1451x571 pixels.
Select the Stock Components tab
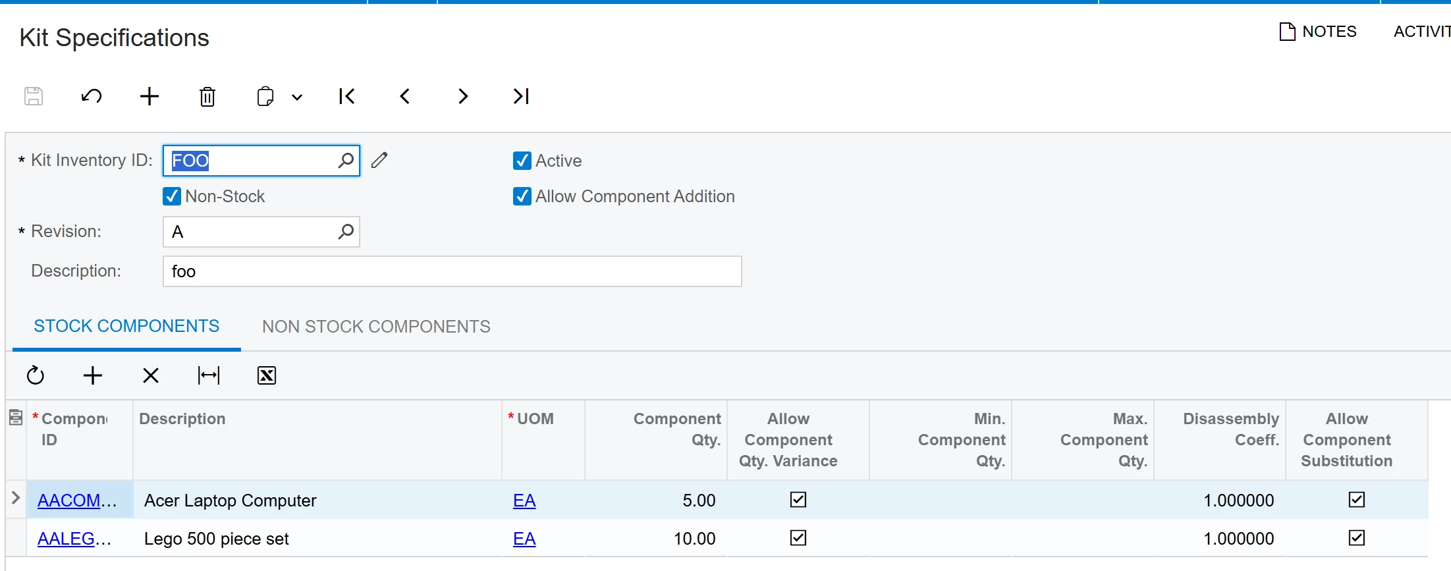click(x=126, y=326)
